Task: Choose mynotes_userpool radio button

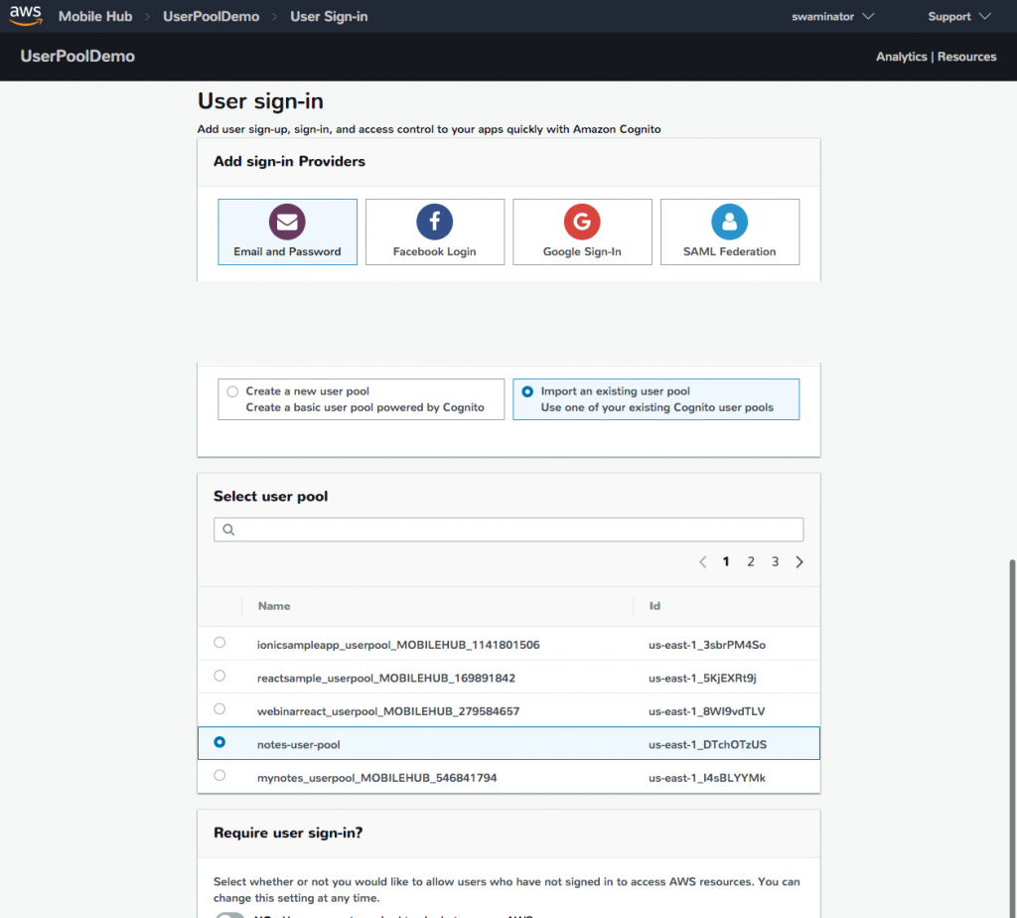Action: tap(219, 775)
